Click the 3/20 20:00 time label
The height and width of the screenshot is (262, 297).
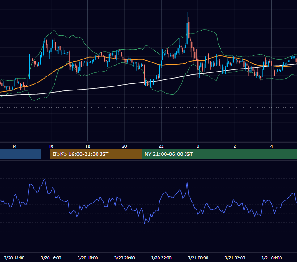click(124, 258)
